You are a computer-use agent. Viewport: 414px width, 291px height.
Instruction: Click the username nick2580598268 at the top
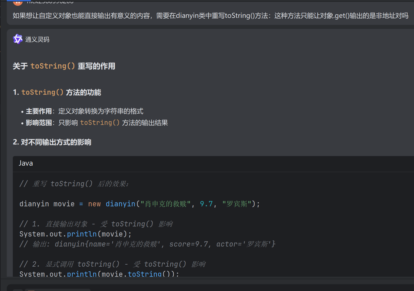(50, 2)
